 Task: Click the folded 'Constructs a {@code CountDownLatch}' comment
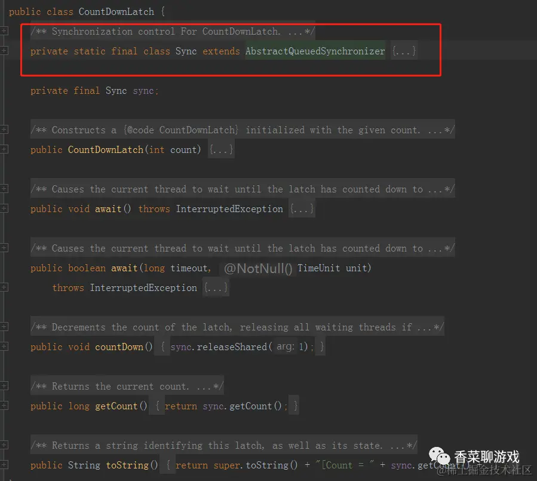243,130
